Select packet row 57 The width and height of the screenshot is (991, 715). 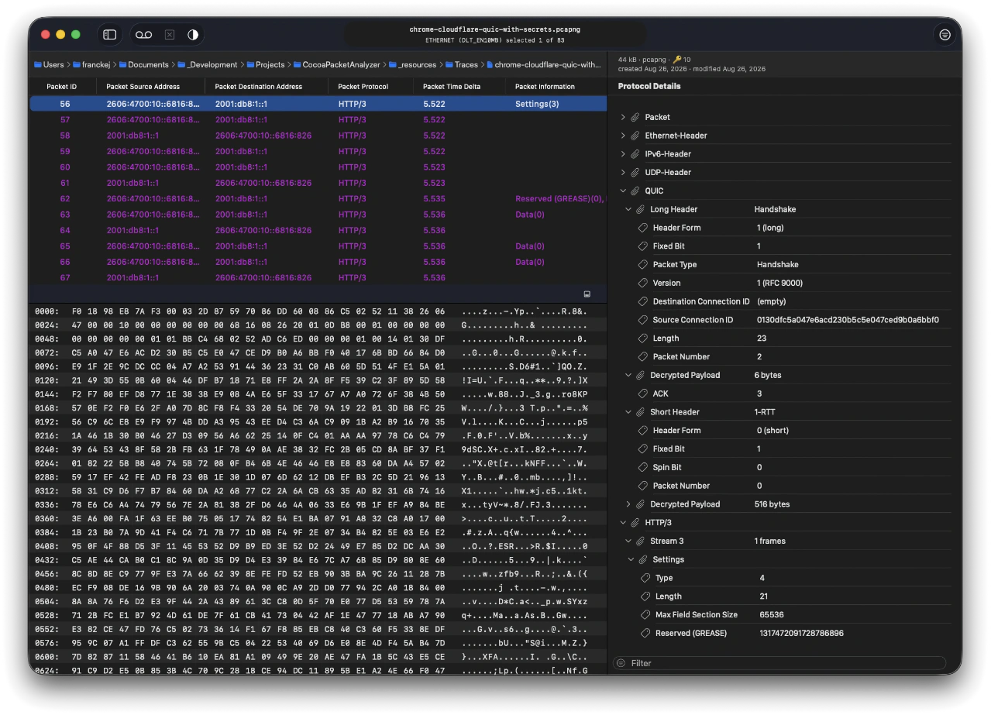(x=318, y=120)
